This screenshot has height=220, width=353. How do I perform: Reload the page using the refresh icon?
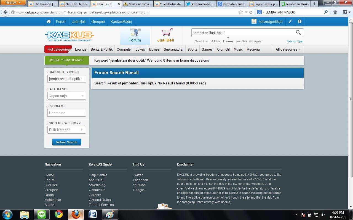251,12
